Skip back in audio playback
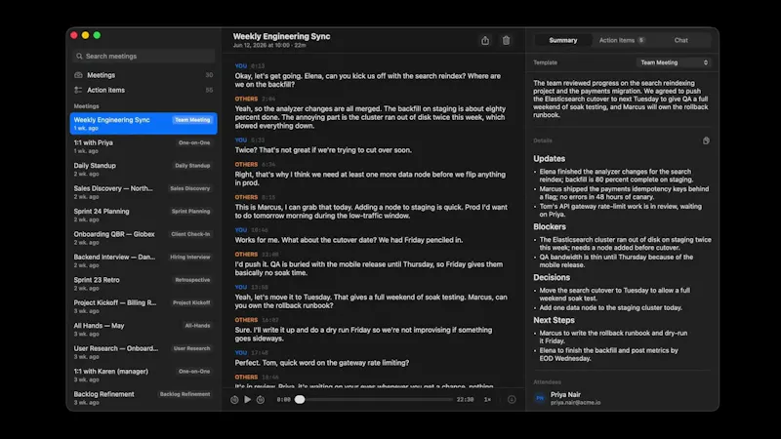781x439 pixels. [234, 400]
